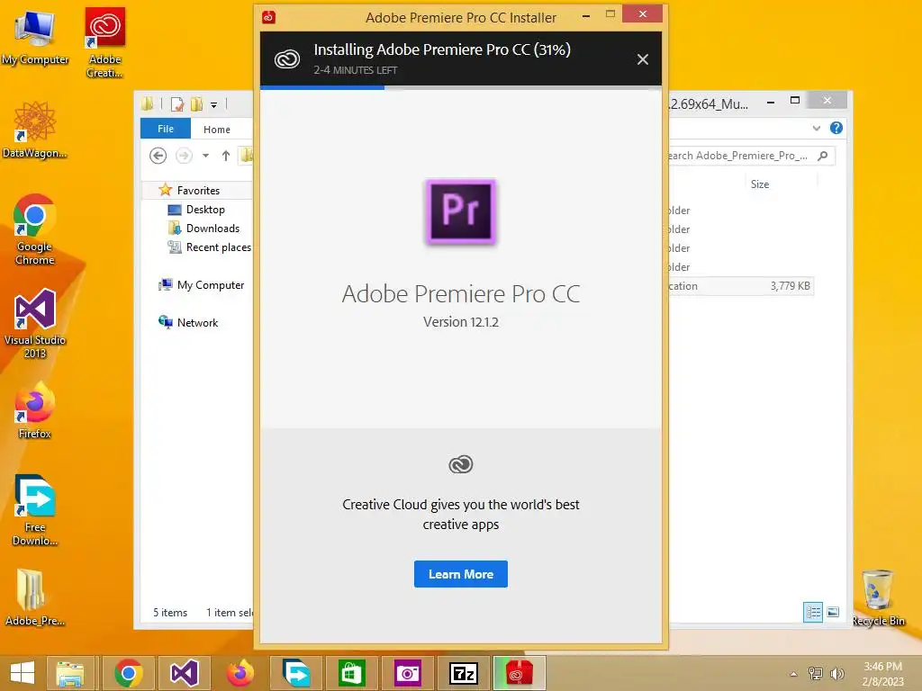Screen dimensions: 922x691
Task: Select My Computer in navigation pane
Action: (x=211, y=285)
